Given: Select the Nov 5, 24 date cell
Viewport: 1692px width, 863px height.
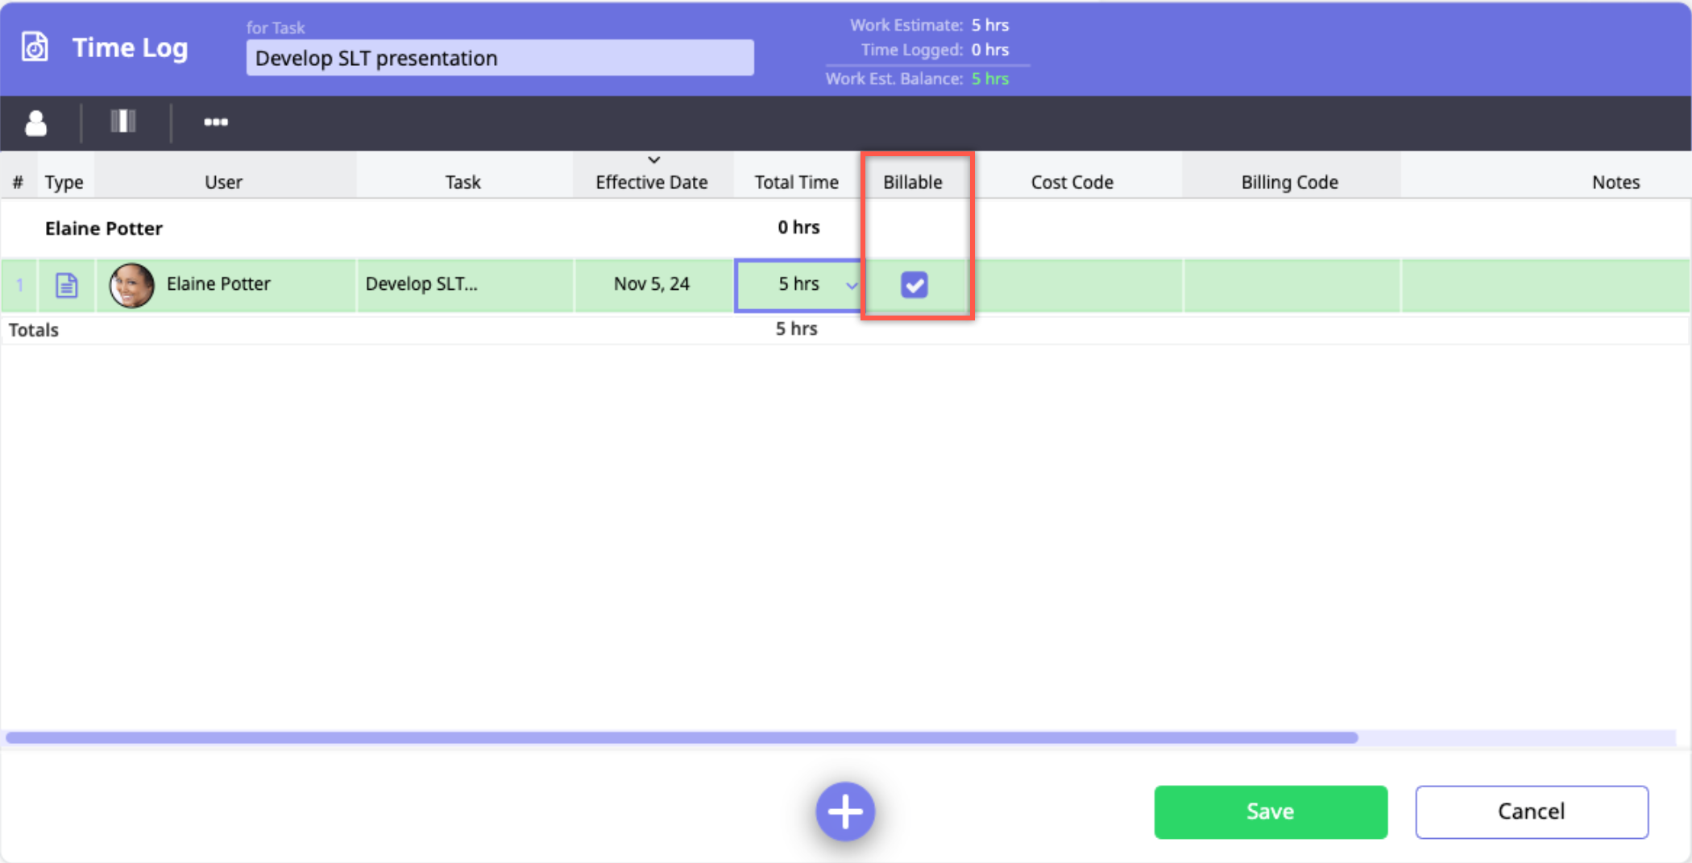Looking at the screenshot, I should pos(652,284).
